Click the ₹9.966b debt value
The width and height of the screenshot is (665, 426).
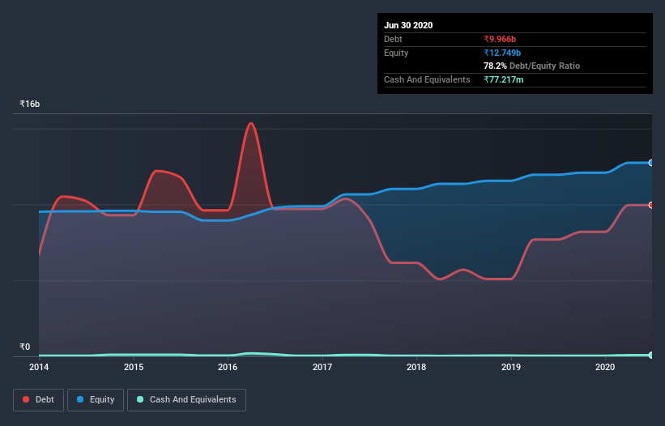(x=500, y=39)
